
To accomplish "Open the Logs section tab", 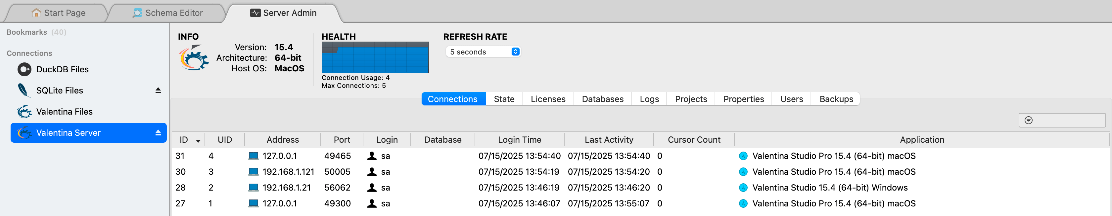I will pyautogui.click(x=649, y=99).
